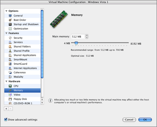Open Coherence settings
Screen dimensions: 157x127
pyautogui.click(x=22, y=72)
